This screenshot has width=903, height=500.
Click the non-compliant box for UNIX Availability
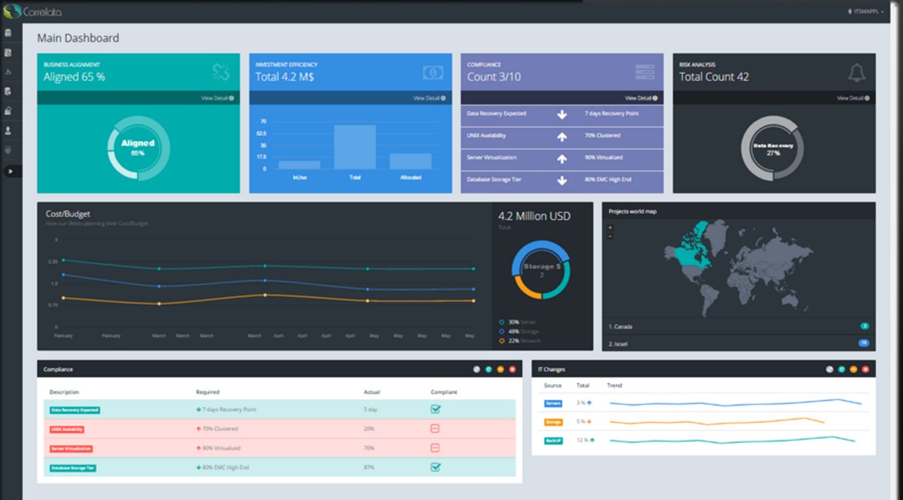click(435, 428)
